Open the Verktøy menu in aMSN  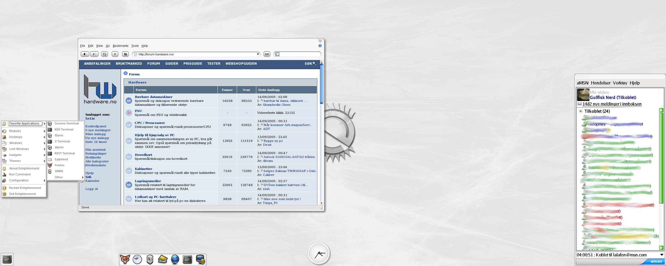(x=620, y=83)
